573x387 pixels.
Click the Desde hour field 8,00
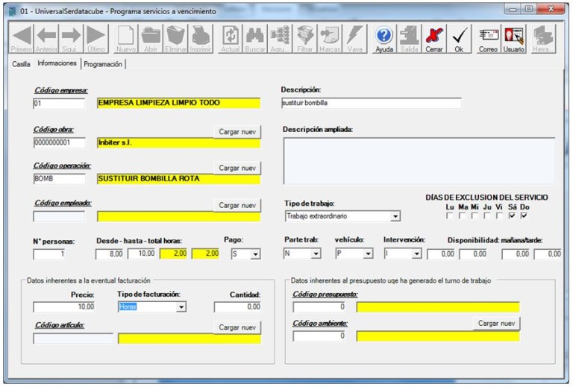[x=110, y=254]
